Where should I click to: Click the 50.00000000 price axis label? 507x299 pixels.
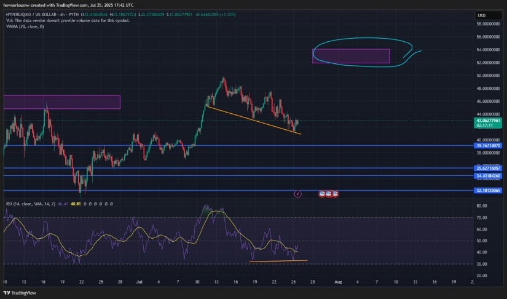click(488, 76)
